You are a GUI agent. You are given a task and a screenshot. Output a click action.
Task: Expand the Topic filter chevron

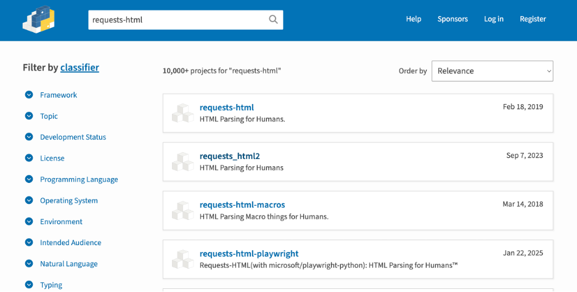tap(29, 116)
